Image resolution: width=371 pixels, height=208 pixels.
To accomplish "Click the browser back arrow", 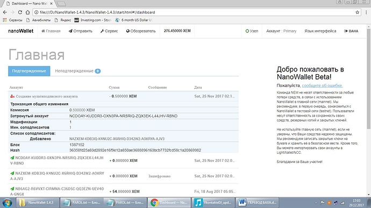I will [5, 12].
